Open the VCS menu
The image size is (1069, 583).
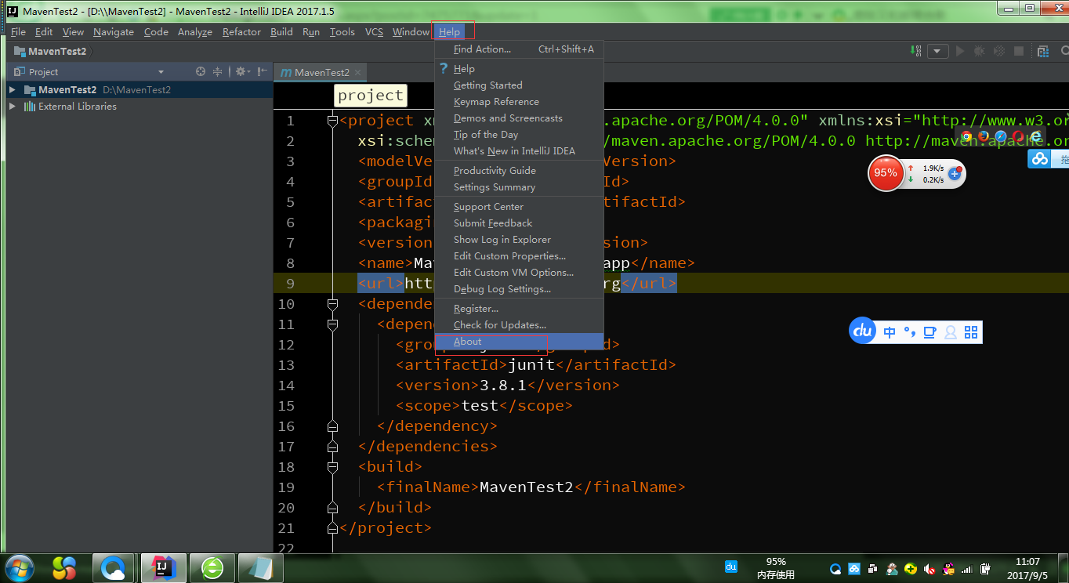pyautogui.click(x=374, y=32)
